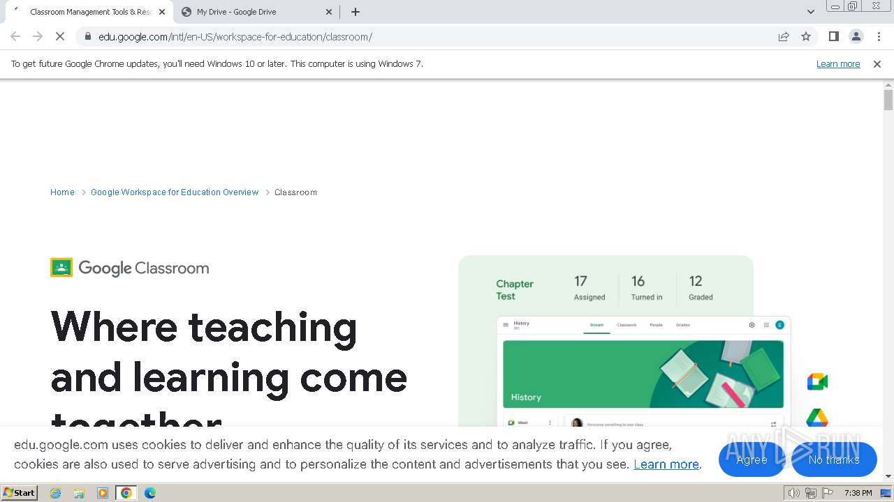Click the Classroom breadcrumb text
The width and height of the screenshot is (894, 502).
[x=295, y=192]
